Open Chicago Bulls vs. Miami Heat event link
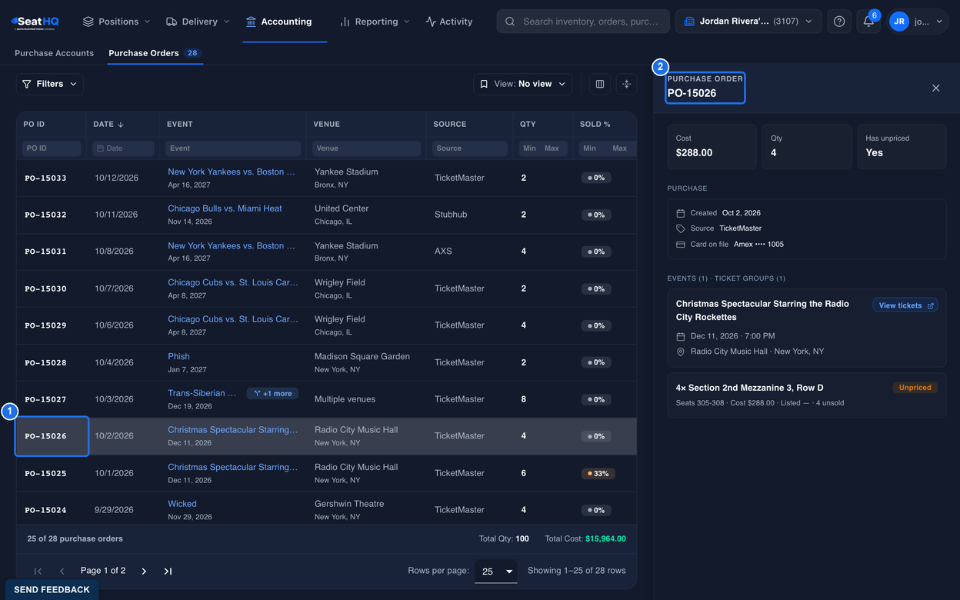This screenshot has width=960, height=600. 225,208
